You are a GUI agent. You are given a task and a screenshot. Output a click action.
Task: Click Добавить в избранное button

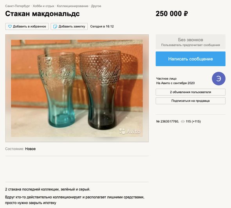(x=27, y=27)
